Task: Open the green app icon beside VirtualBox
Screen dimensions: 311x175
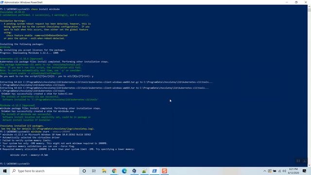Action: [144, 171]
